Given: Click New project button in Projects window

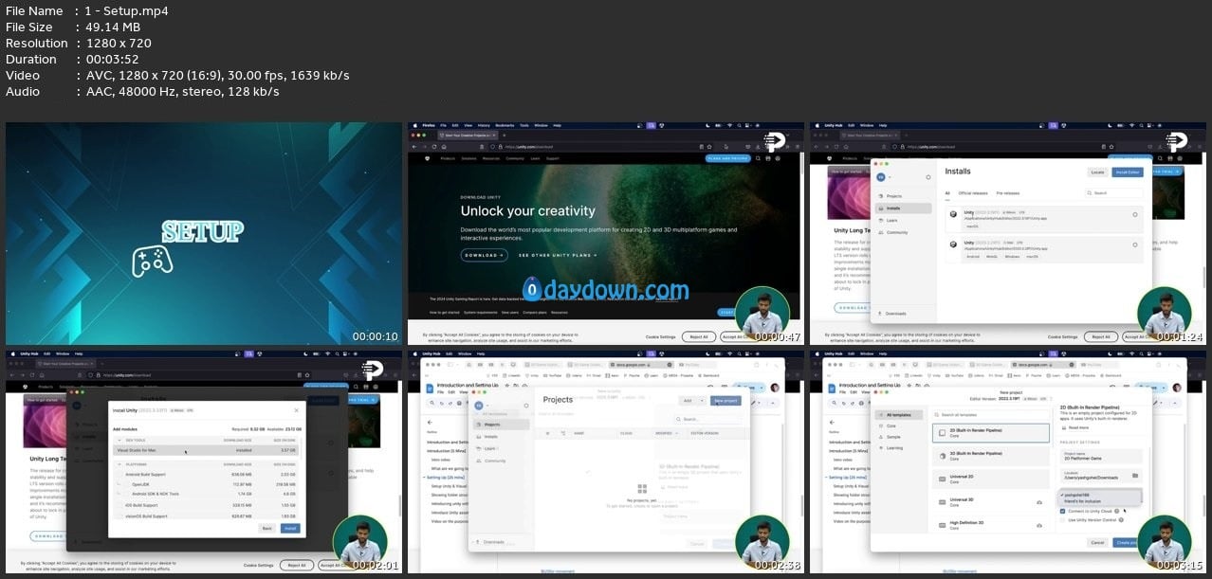Looking at the screenshot, I should tap(725, 401).
